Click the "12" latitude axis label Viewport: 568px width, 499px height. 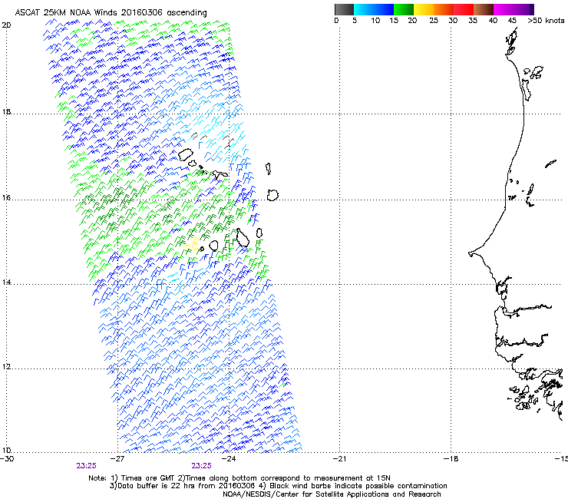click(6, 366)
